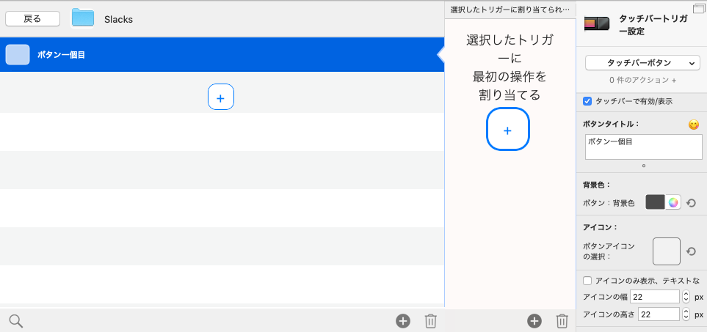Click the タッチバートリガー設定 heading
Screen dimensions: 707x332
tap(654, 25)
